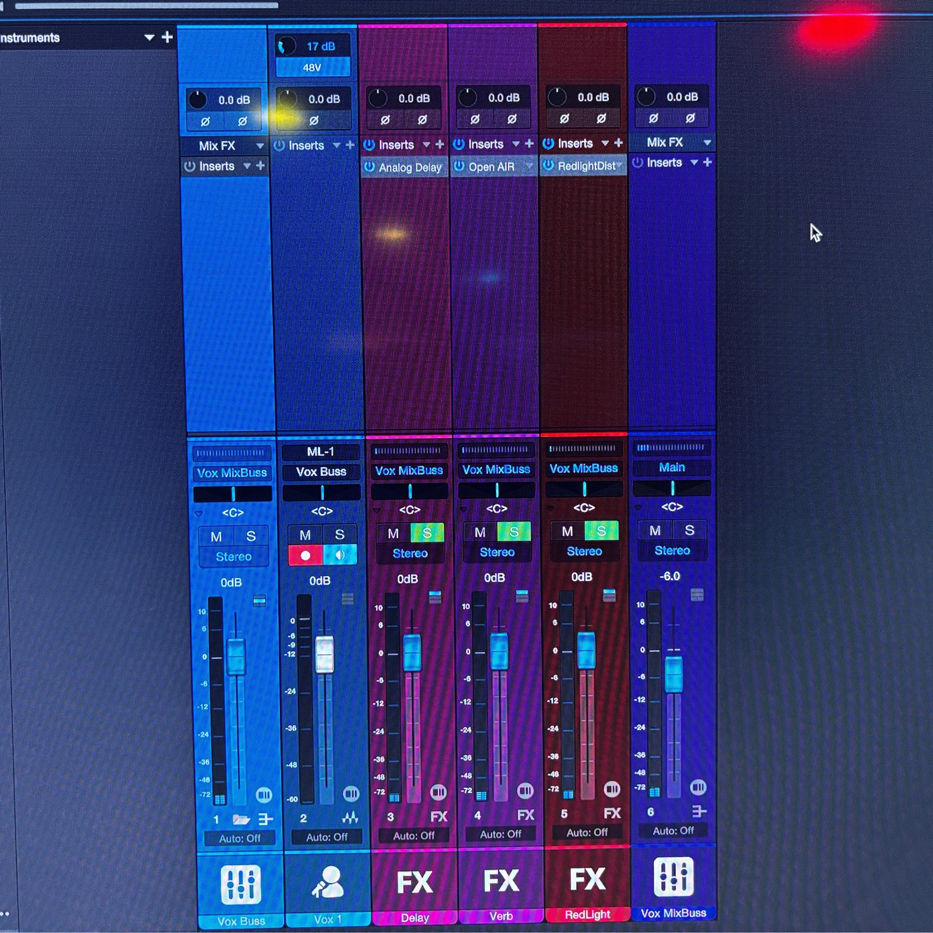
Task: Add an insert to the Delay channel
Action: [440, 143]
